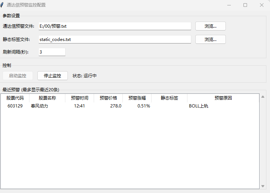Click the 刷新间隔(秒): label
This screenshot has width=270, height=193.
pyautogui.click(x=15, y=52)
